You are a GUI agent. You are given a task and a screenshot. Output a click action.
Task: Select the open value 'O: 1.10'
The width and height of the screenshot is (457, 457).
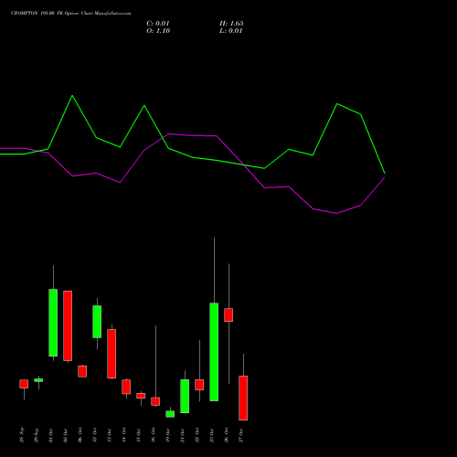tap(158, 31)
